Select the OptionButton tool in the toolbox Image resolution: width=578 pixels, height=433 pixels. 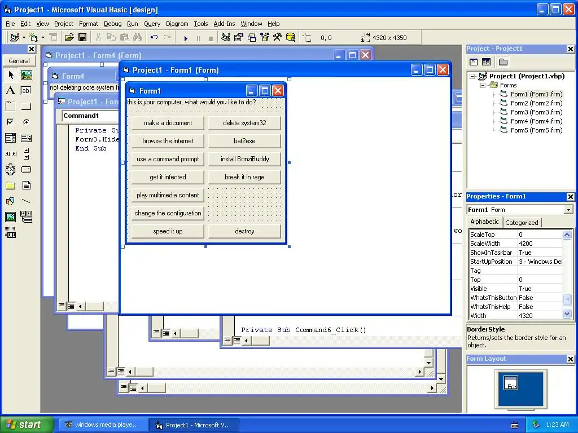26,122
